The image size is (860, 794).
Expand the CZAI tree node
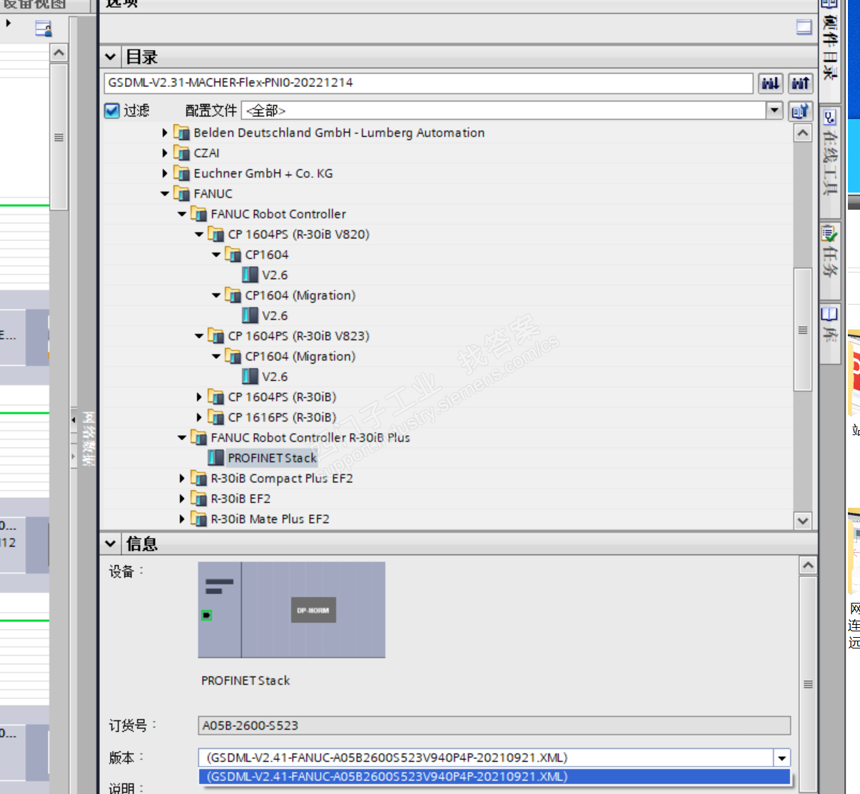tap(165, 153)
